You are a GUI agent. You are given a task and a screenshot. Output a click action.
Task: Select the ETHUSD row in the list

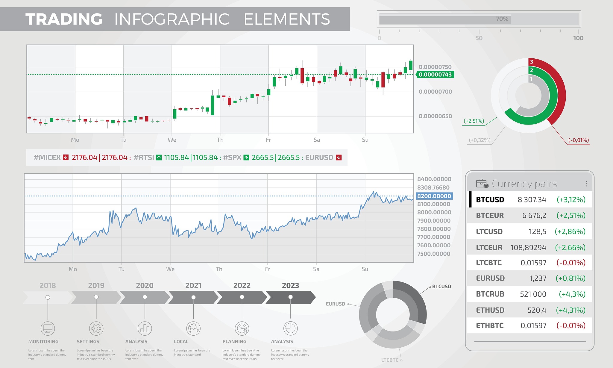pyautogui.click(x=530, y=310)
